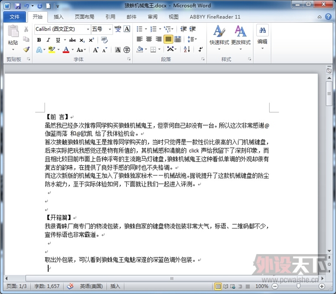The height and width of the screenshot is (294, 336).
Task: Open the font size 五号 dropdown
Action: (110, 29)
